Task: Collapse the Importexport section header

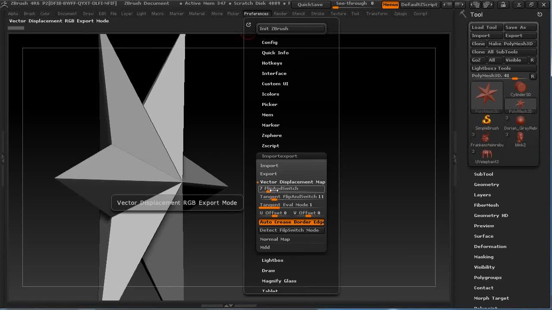Action: coord(279,156)
